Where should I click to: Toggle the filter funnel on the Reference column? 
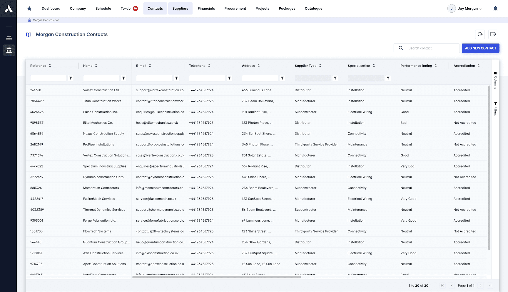coord(71,78)
